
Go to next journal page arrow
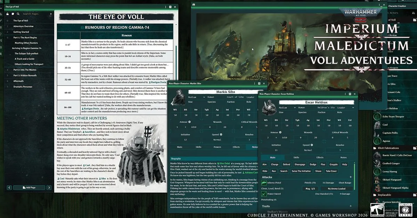point(49,187)
